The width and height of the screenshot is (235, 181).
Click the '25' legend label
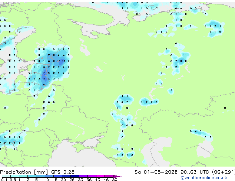tap(72, 180)
